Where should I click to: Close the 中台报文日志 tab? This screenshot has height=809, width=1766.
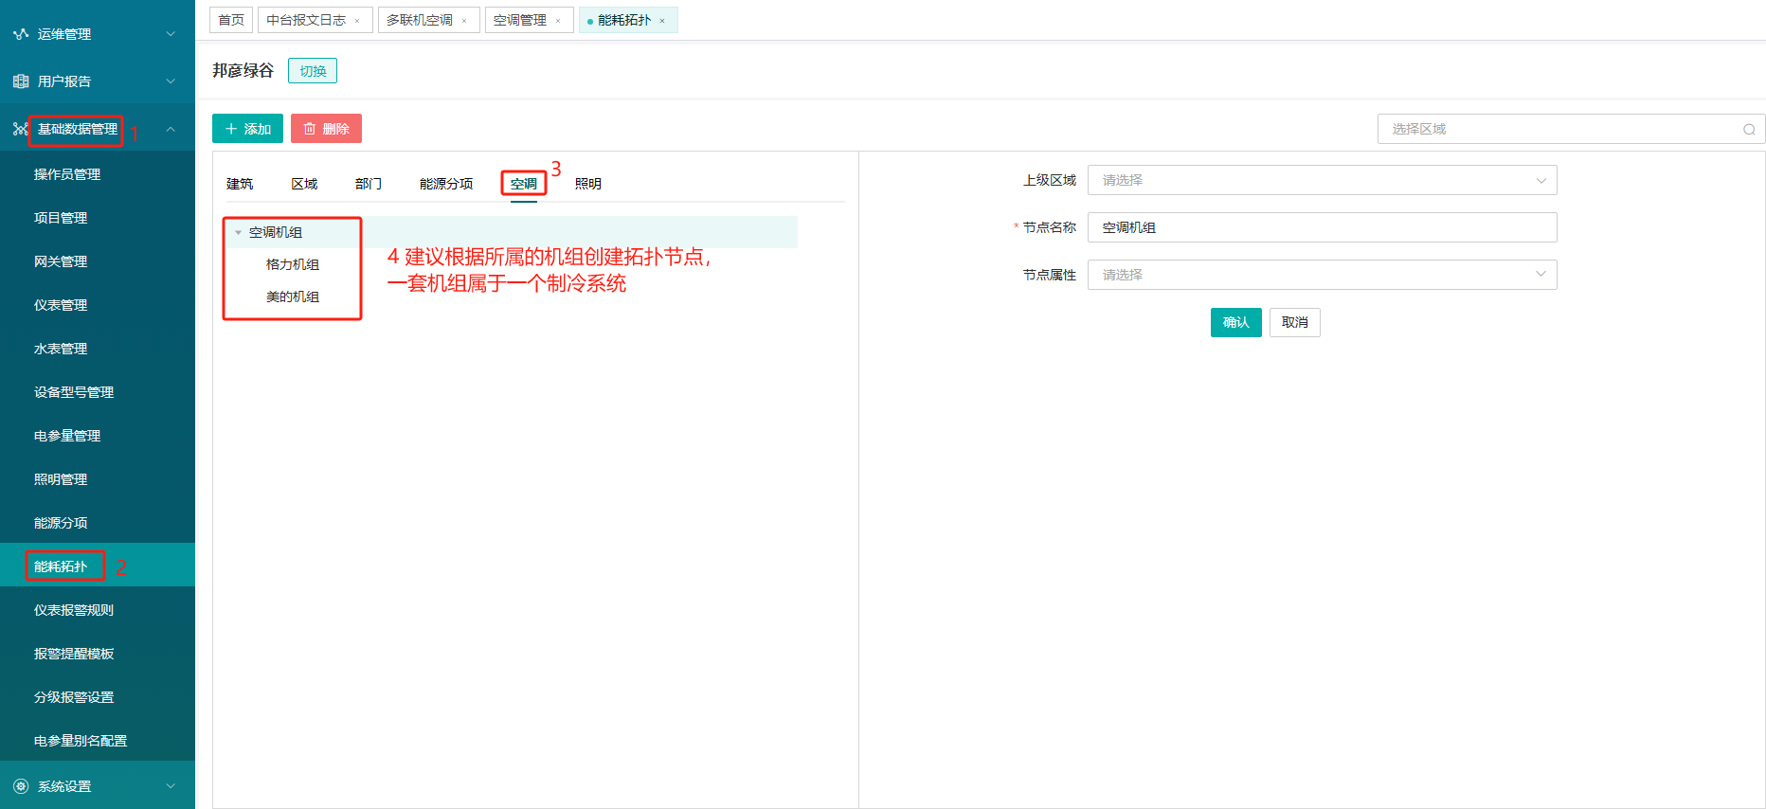click(357, 21)
